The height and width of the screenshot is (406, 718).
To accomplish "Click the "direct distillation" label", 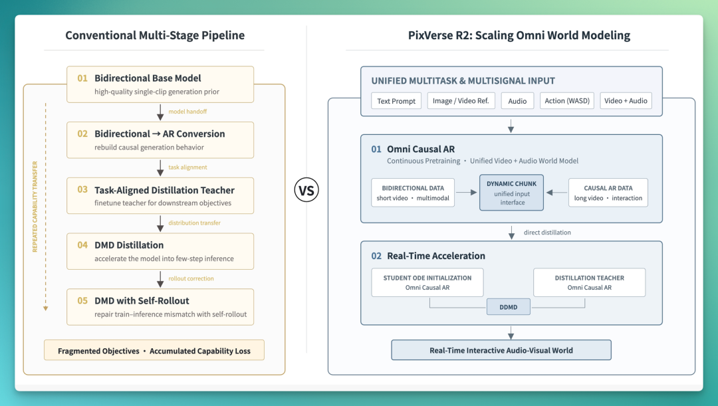I will point(547,233).
